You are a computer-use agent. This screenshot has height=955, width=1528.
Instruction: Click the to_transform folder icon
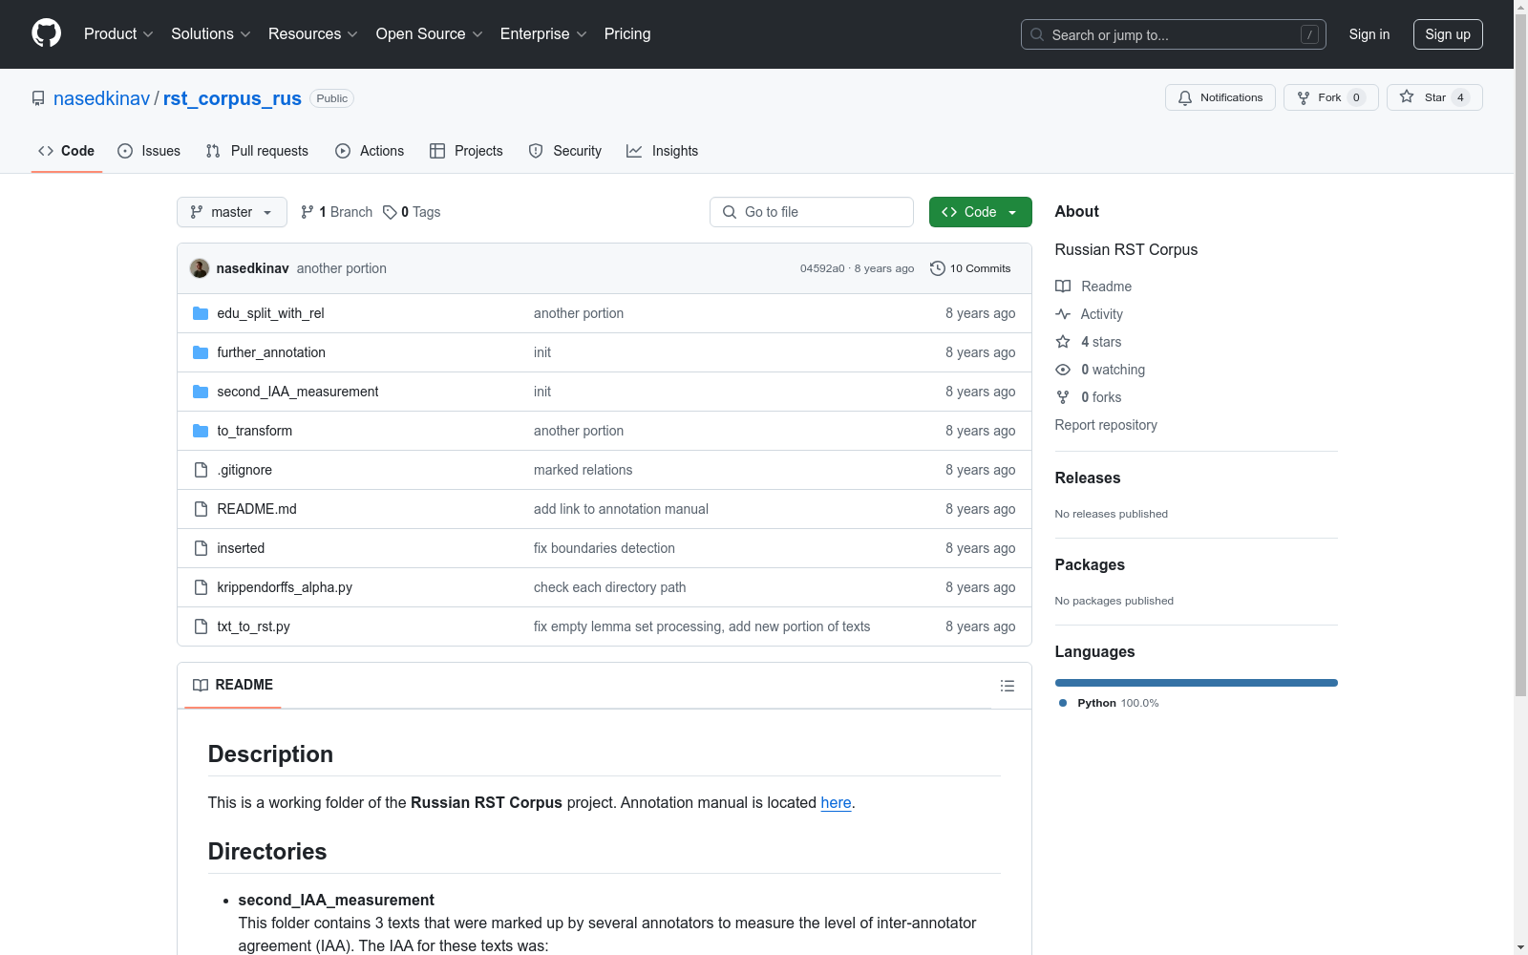click(x=201, y=431)
